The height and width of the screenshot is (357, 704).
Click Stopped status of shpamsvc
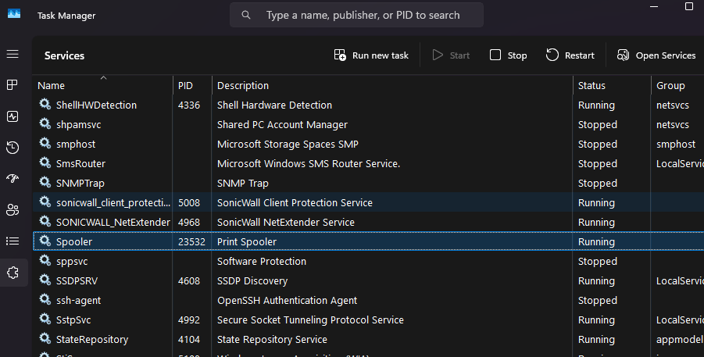pos(598,125)
